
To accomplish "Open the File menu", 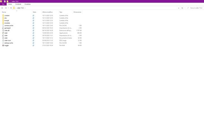I will pyautogui.click(x=3, y=4).
